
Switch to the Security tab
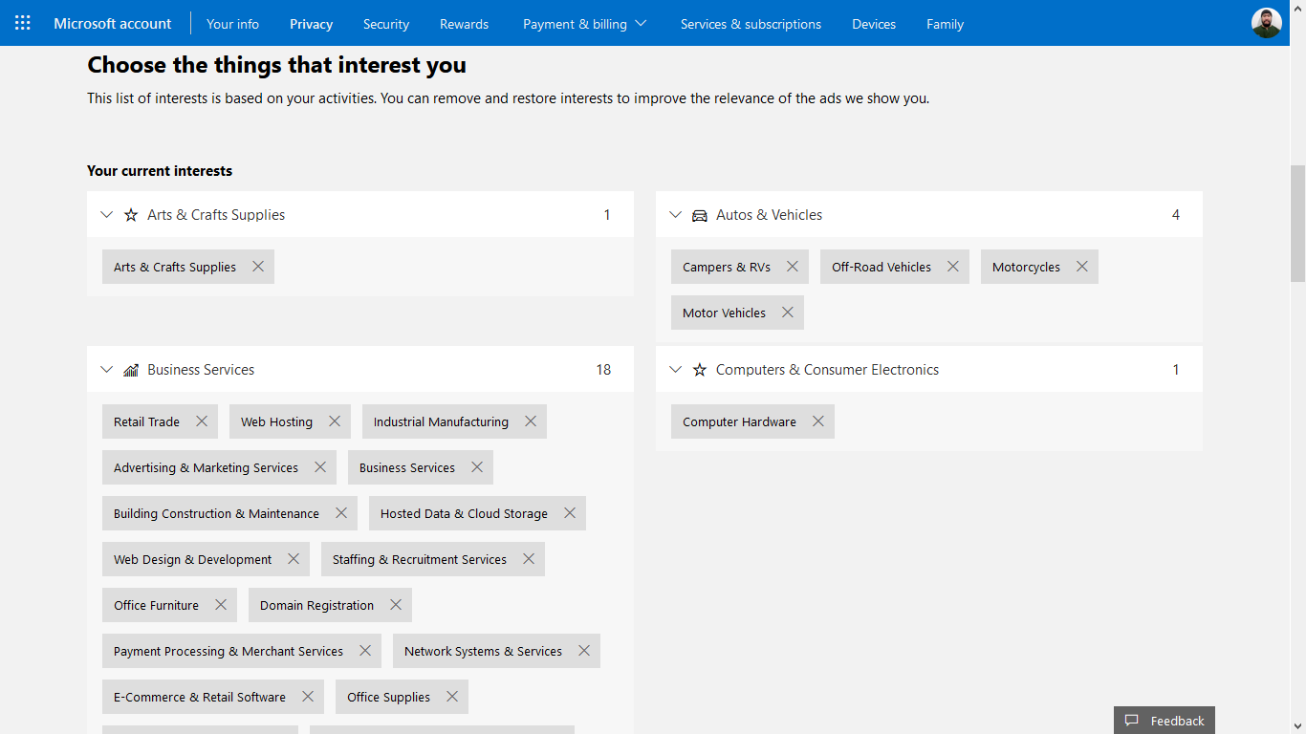[386, 24]
